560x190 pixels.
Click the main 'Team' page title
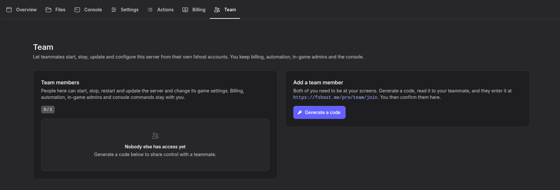click(x=43, y=47)
